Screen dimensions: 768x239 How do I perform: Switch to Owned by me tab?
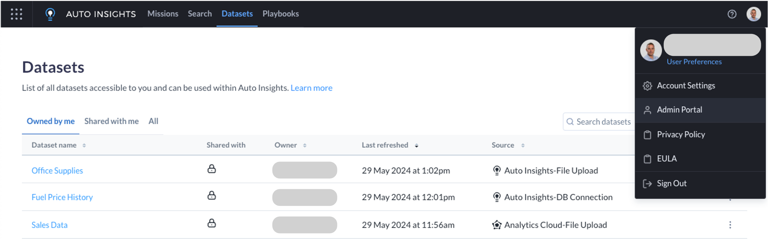click(x=51, y=121)
